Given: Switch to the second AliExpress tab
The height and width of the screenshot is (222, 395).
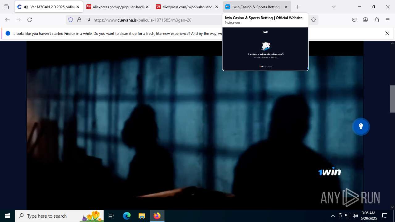Looking at the screenshot, I should (187, 7).
